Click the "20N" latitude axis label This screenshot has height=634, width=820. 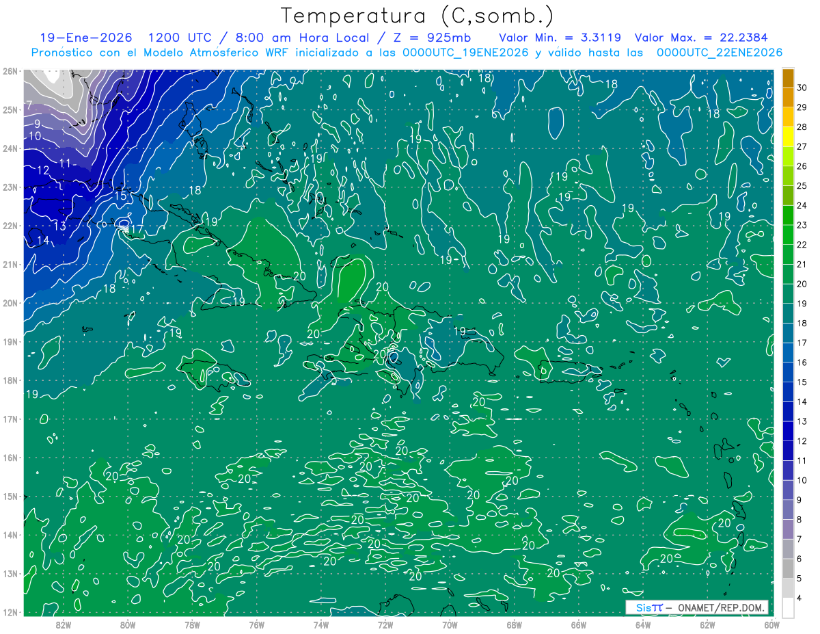click(10, 303)
